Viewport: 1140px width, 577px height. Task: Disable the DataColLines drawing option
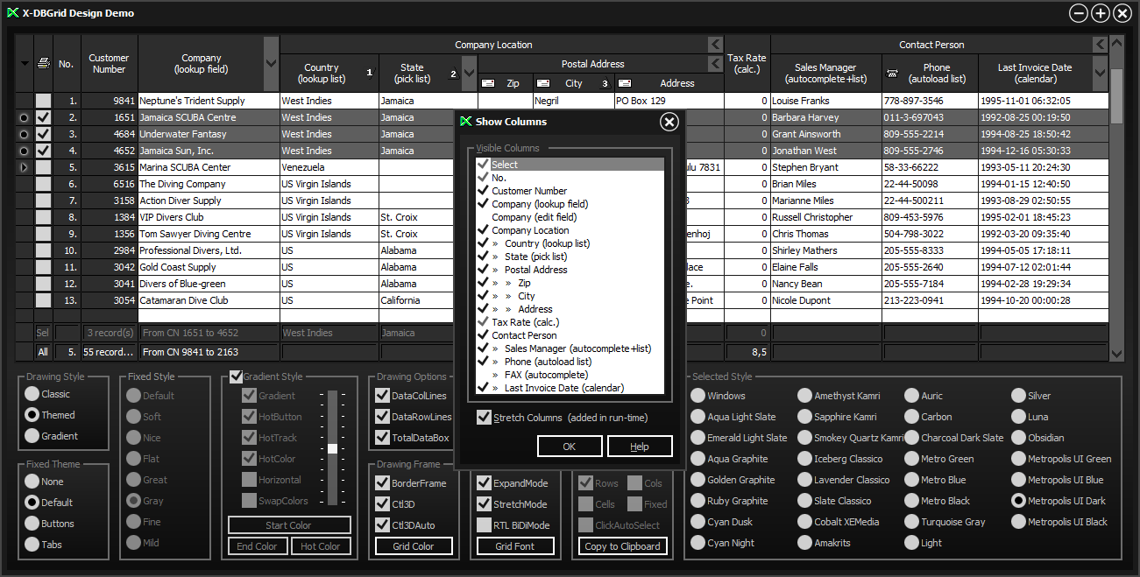tap(382, 396)
